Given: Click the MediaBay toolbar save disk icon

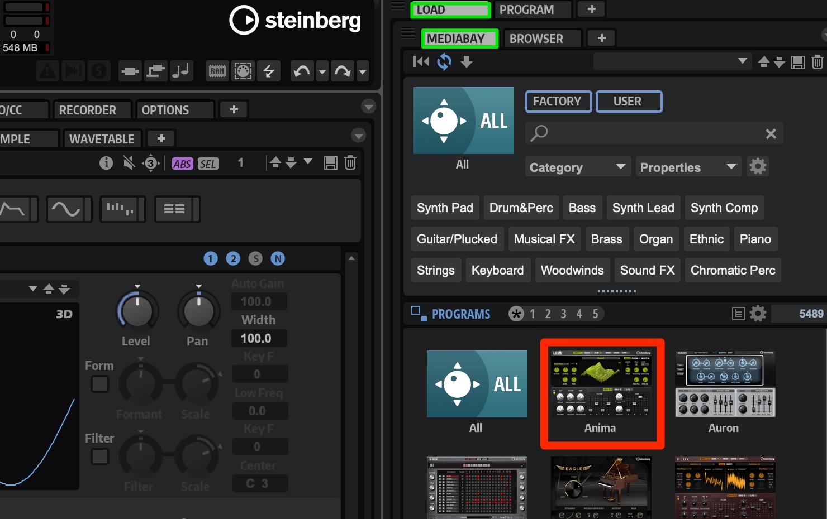Looking at the screenshot, I should click(x=798, y=62).
